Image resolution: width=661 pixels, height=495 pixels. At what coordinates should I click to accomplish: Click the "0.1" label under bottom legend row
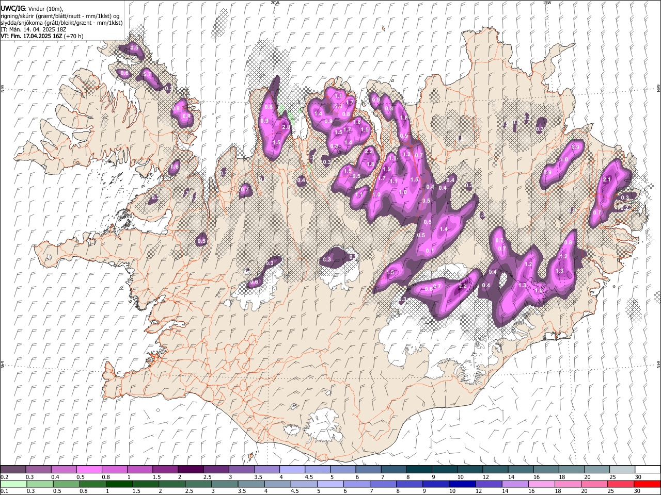(4, 491)
